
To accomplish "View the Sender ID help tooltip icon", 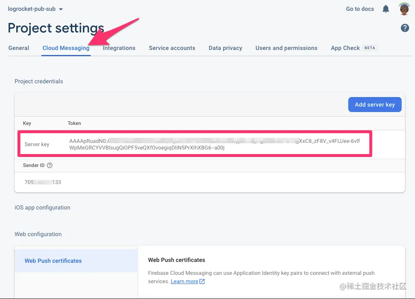I will click(x=50, y=165).
